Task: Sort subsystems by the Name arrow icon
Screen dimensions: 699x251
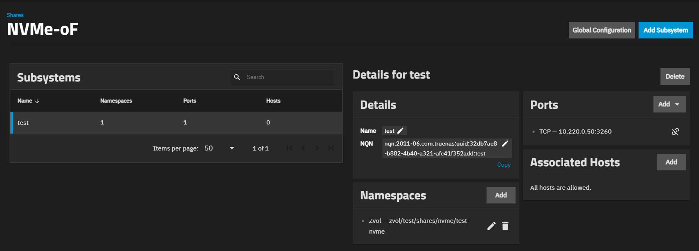Action: [37, 101]
